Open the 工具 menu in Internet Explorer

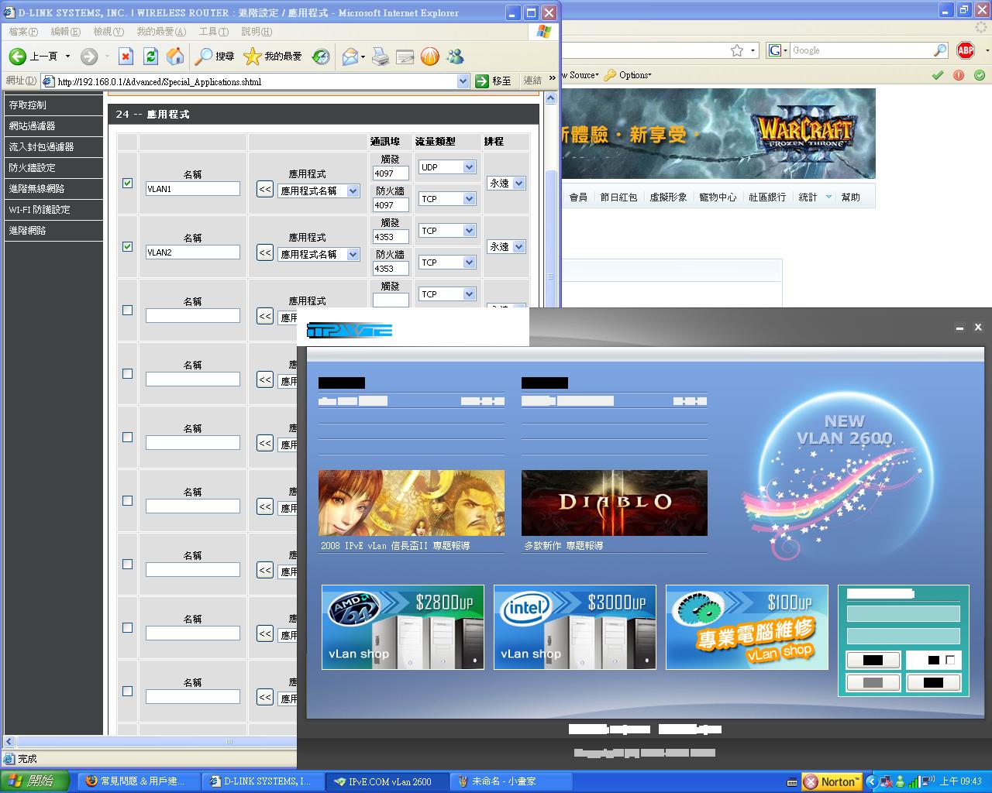tap(213, 32)
